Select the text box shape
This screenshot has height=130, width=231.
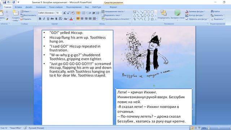coord(134,12)
